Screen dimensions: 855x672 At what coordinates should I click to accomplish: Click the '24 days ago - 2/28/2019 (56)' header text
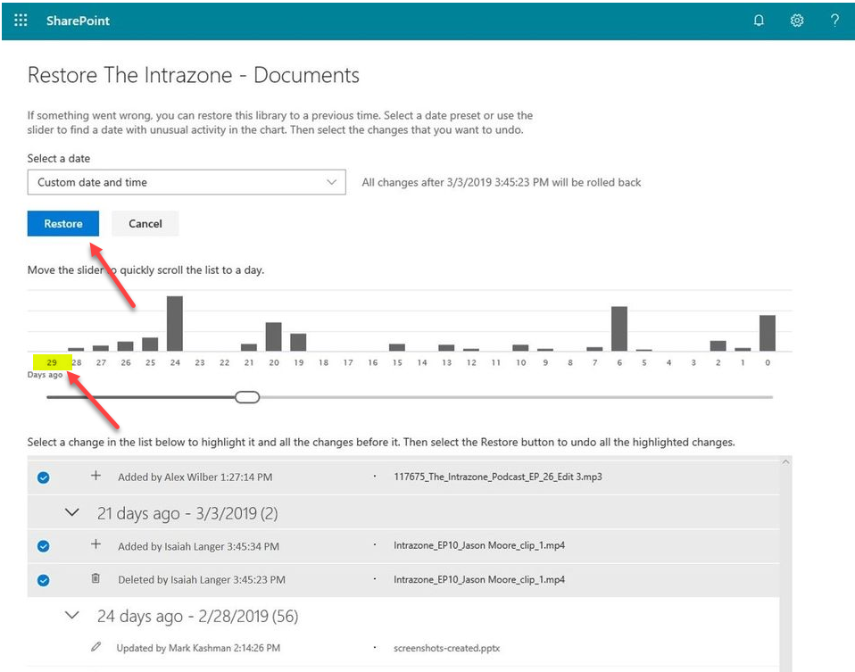[198, 616]
